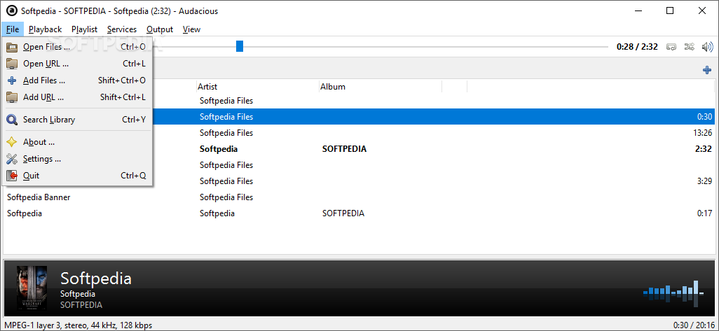This screenshot has width=719, height=331.
Task: Toggle the repeat playback button
Action: click(671, 47)
